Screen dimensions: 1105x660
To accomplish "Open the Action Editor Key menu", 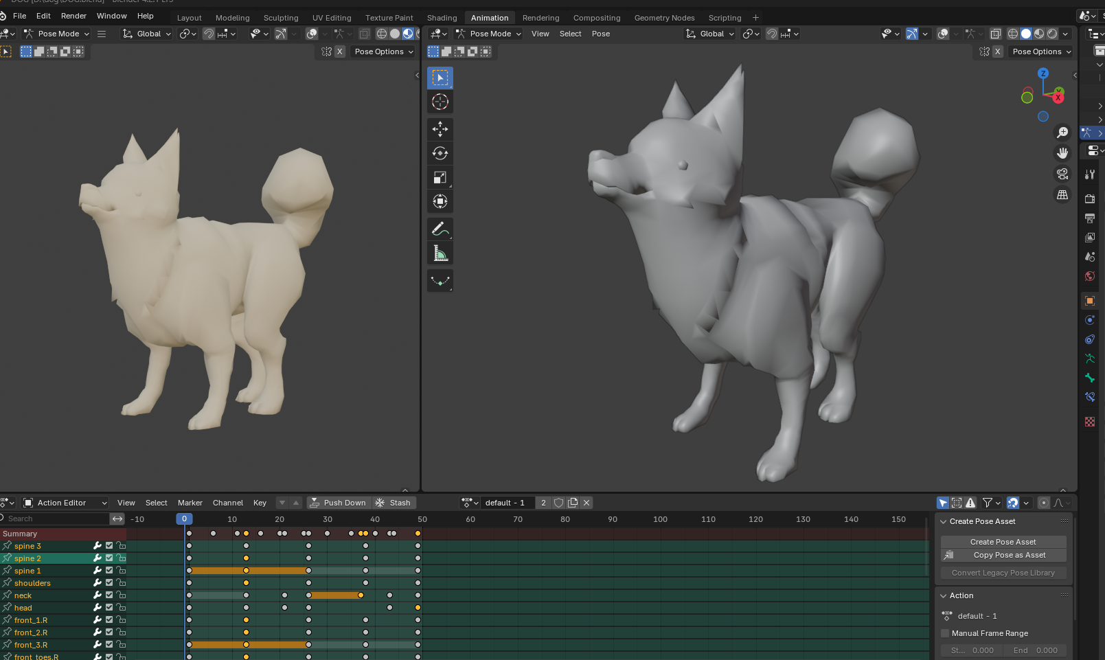I will [260, 503].
